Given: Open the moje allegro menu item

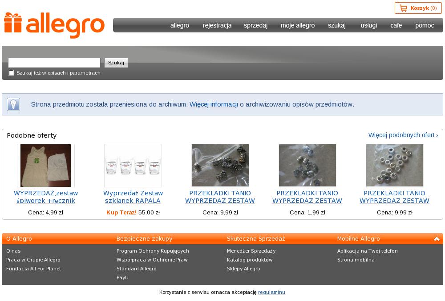Looking at the screenshot, I should (298, 25).
